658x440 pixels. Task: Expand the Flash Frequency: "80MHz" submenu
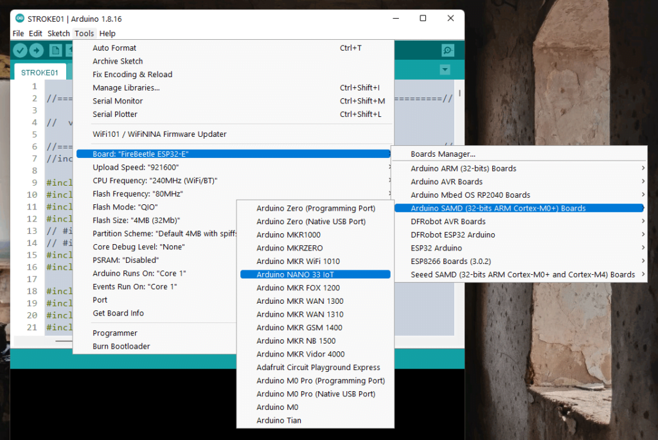(234, 194)
